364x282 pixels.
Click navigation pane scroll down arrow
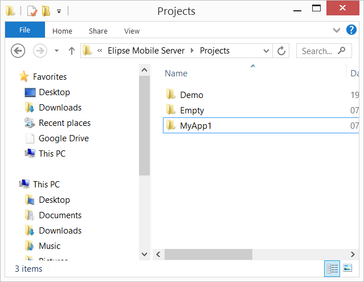coord(144,255)
